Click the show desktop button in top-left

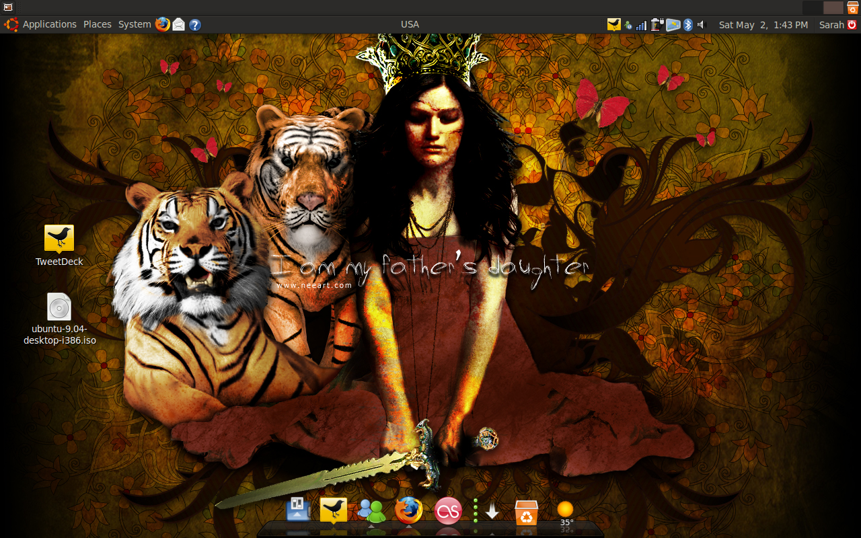click(8, 7)
